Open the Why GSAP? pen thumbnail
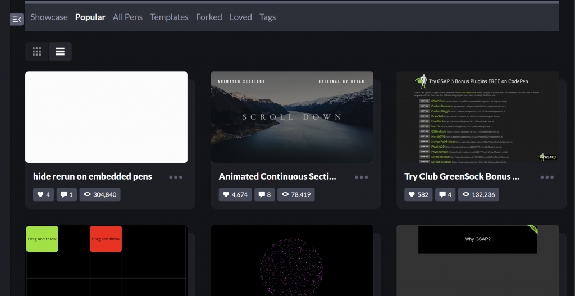The image size is (575, 296). (477, 261)
